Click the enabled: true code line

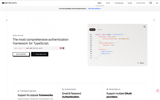(x=109, y=45)
